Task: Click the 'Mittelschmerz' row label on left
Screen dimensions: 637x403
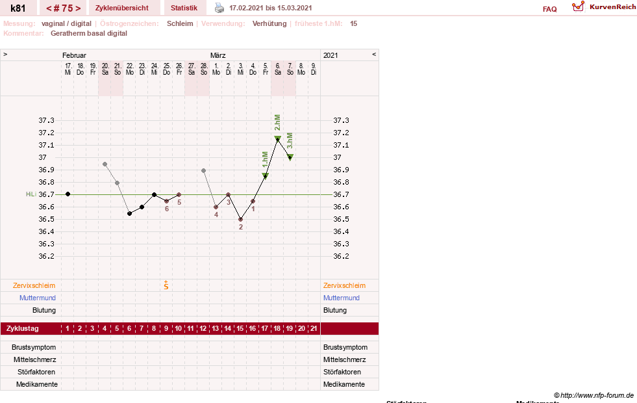Action: [x=34, y=359]
